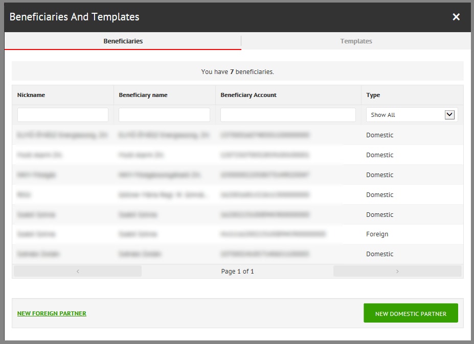474x344 pixels.
Task: Go to next page arrow
Action: [x=397, y=272]
